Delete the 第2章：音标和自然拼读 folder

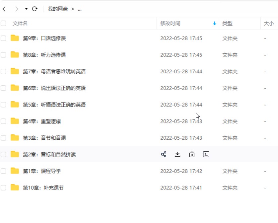pyautogui.click(x=192, y=154)
